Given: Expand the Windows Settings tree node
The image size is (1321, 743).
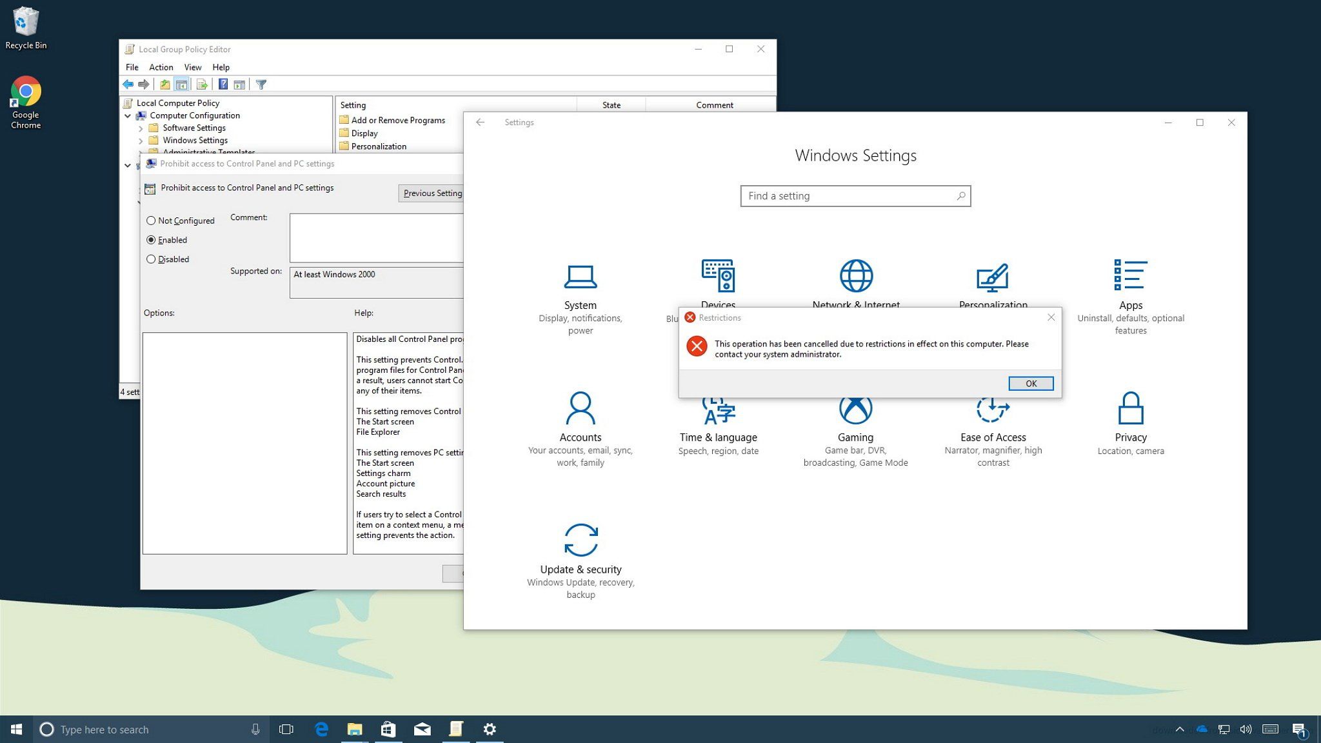Looking at the screenshot, I should point(141,141).
